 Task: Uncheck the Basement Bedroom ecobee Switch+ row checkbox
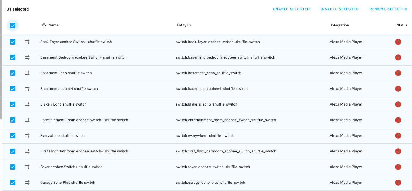click(x=13, y=57)
